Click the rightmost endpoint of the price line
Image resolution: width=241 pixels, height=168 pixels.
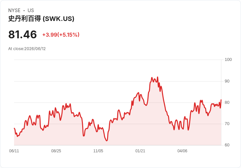pos(221,100)
